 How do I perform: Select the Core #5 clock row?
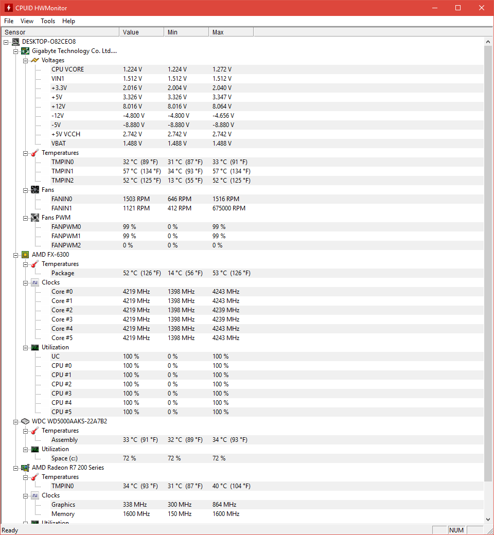click(267, 338)
